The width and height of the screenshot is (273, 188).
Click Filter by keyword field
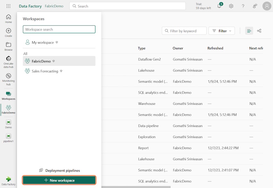tap(184, 31)
